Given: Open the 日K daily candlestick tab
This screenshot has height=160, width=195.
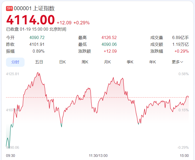Looking at the screenshot, I should point(62,62).
